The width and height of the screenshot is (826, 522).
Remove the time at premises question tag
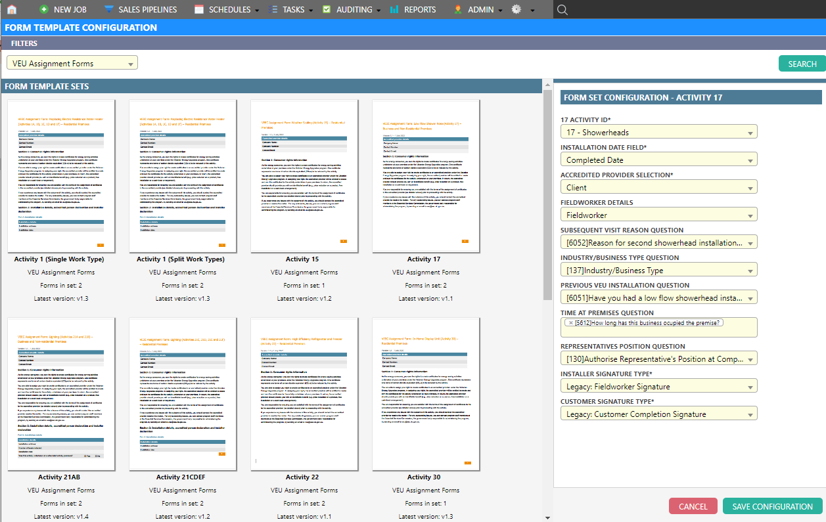[x=570, y=322]
